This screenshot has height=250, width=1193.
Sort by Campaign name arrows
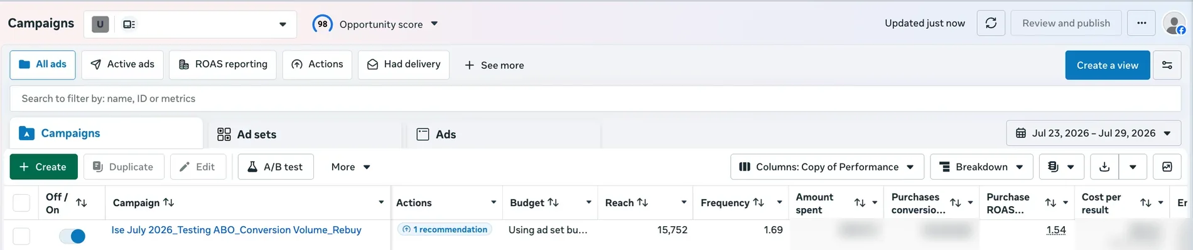pyautogui.click(x=168, y=202)
